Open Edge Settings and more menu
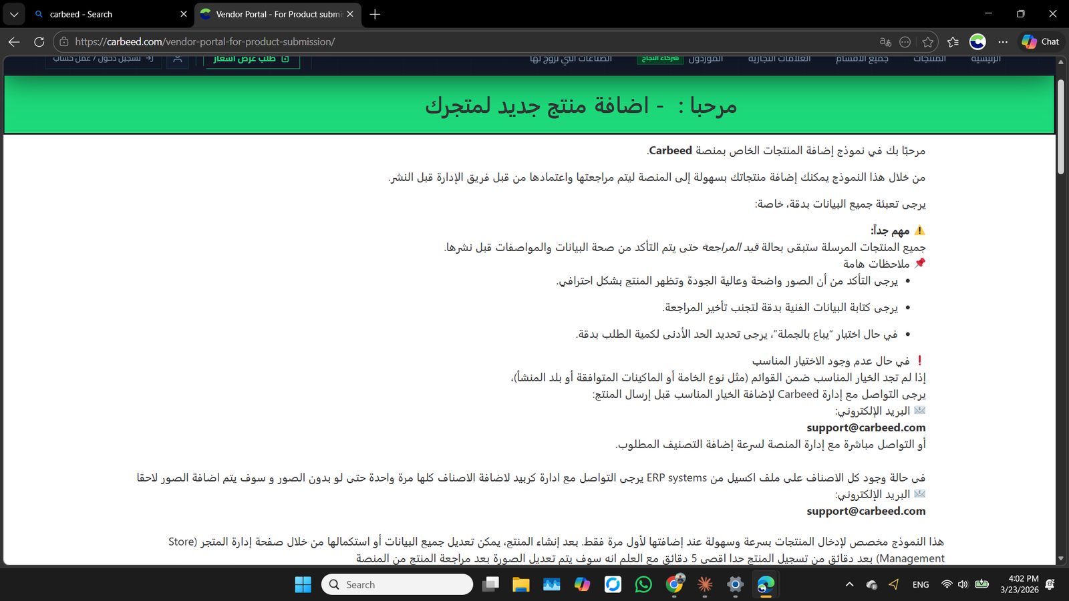 (x=1003, y=41)
